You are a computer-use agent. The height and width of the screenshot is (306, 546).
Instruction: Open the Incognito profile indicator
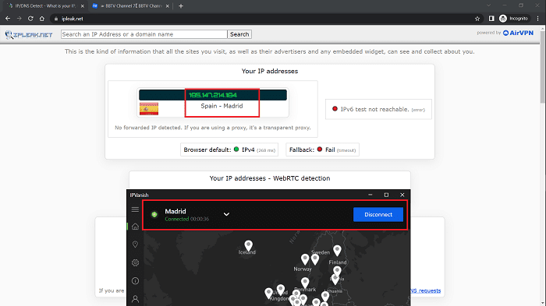513,19
